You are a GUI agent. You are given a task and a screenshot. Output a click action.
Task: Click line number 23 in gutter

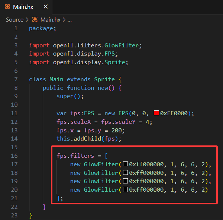(x=14, y=216)
